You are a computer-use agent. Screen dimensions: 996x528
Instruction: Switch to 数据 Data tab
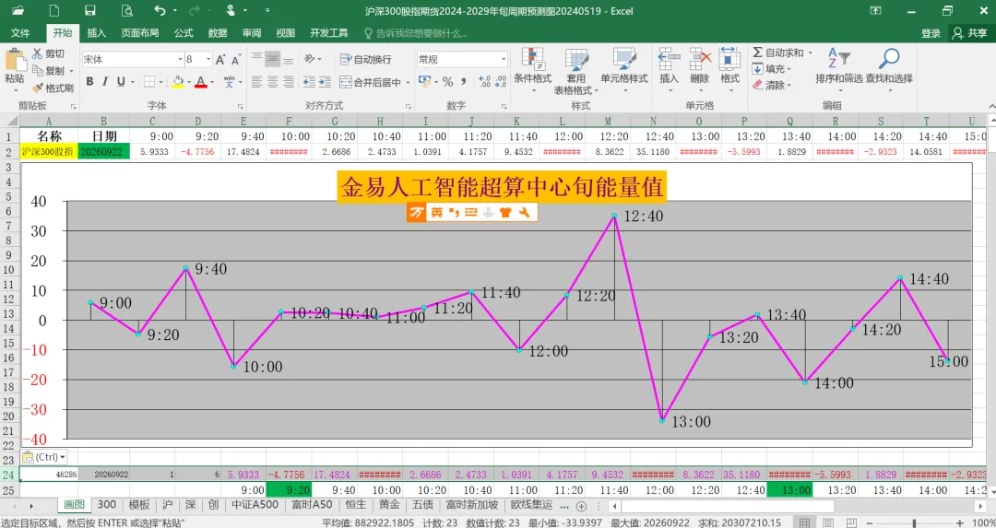pyautogui.click(x=218, y=33)
